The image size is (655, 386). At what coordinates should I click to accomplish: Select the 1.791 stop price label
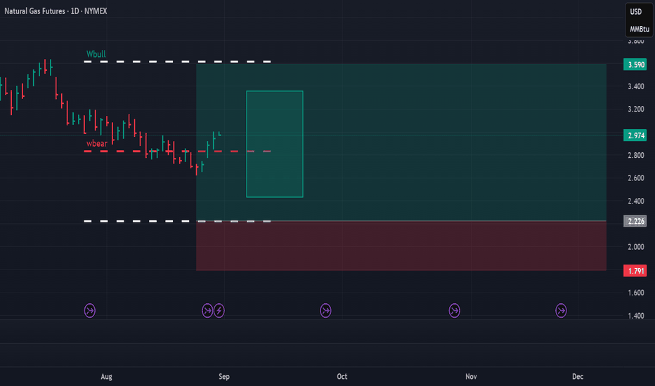(635, 271)
